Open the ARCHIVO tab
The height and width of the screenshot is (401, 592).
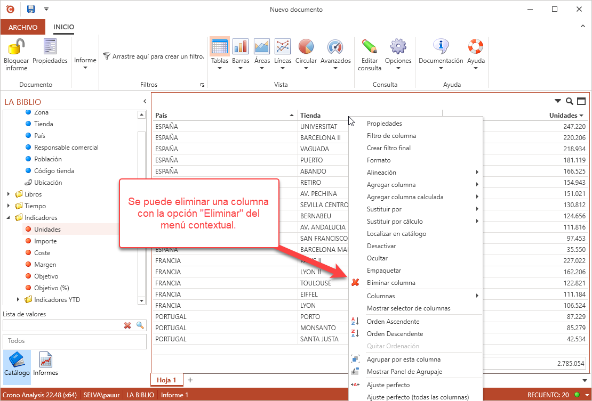coord(23,27)
